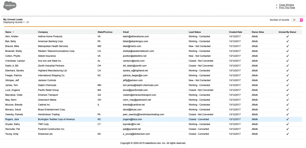The width and height of the screenshot is (306, 148).
Task: Click the Created Date column header
Action: (x=235, y=32)
